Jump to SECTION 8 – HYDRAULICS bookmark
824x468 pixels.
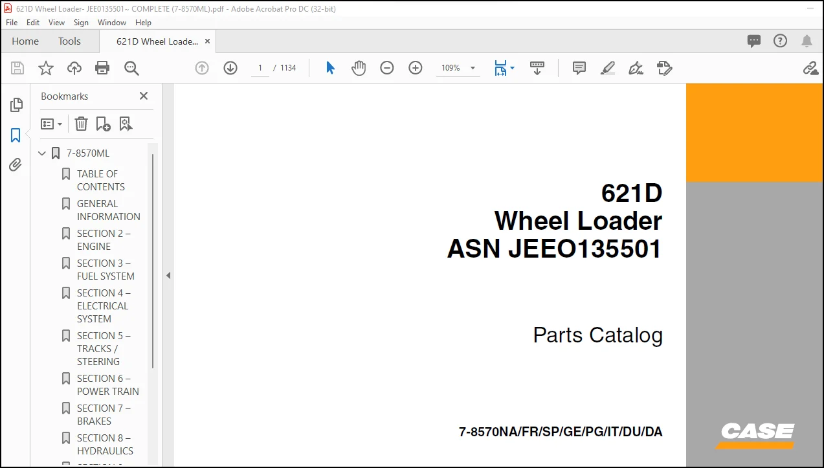[105, 444]
